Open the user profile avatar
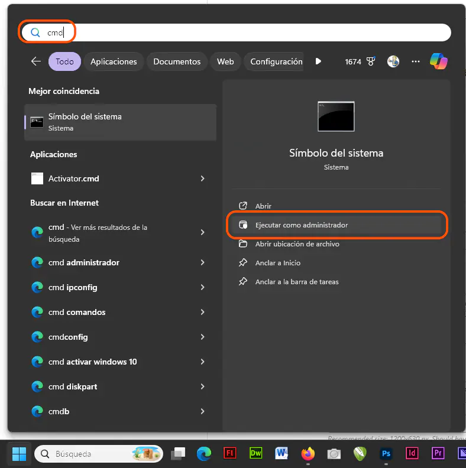466x468 pixels. 393,61
